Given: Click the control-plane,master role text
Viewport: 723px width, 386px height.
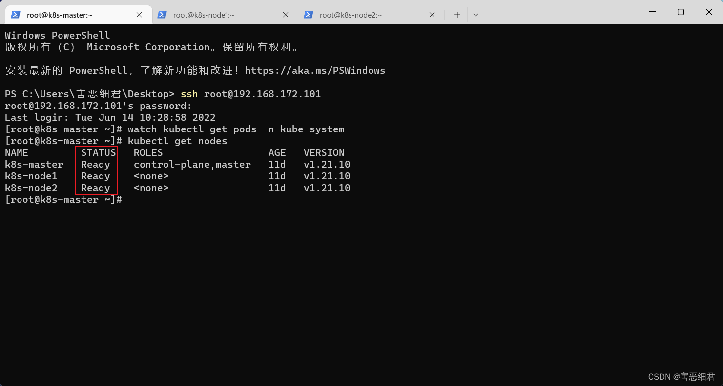Looking at the screenshot, I should [192, 164].
